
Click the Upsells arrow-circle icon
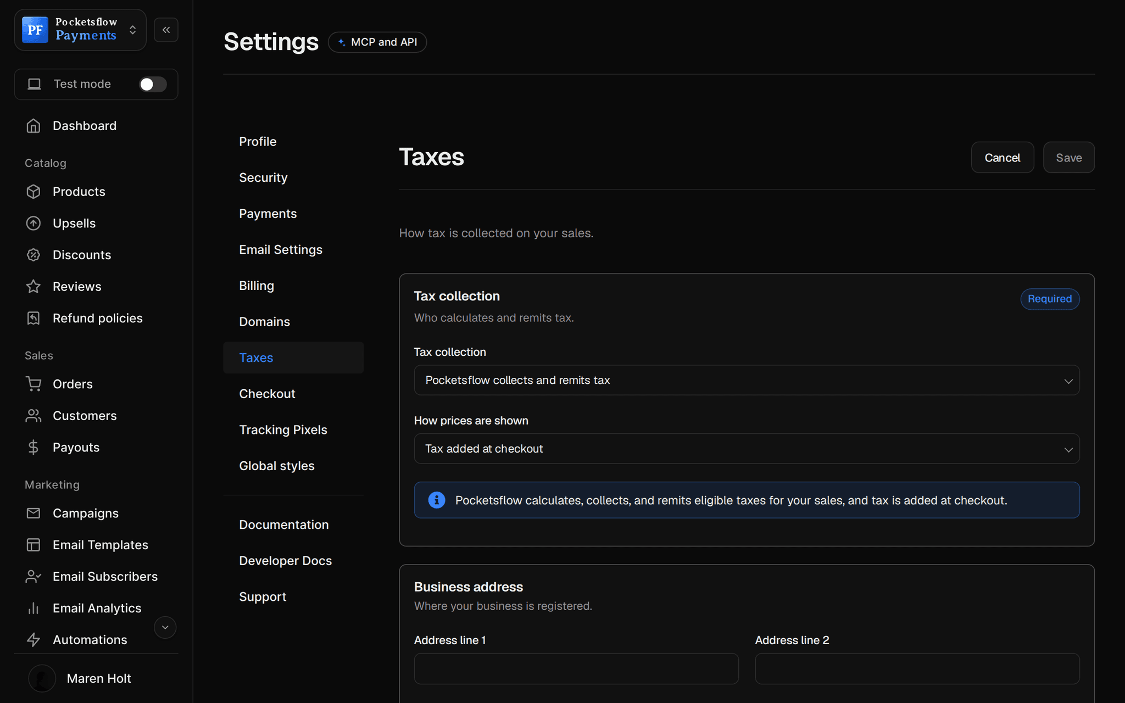pyautogui.click(x=34, y=223)
